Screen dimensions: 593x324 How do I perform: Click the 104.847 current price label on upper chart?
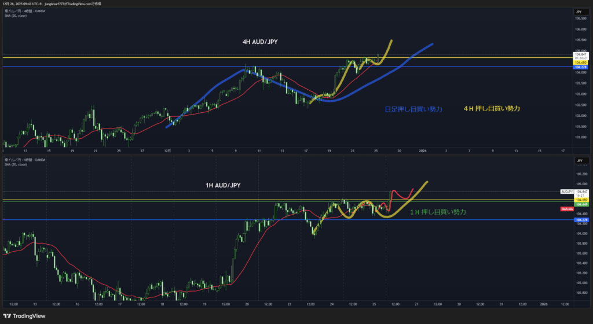(581, 54)
